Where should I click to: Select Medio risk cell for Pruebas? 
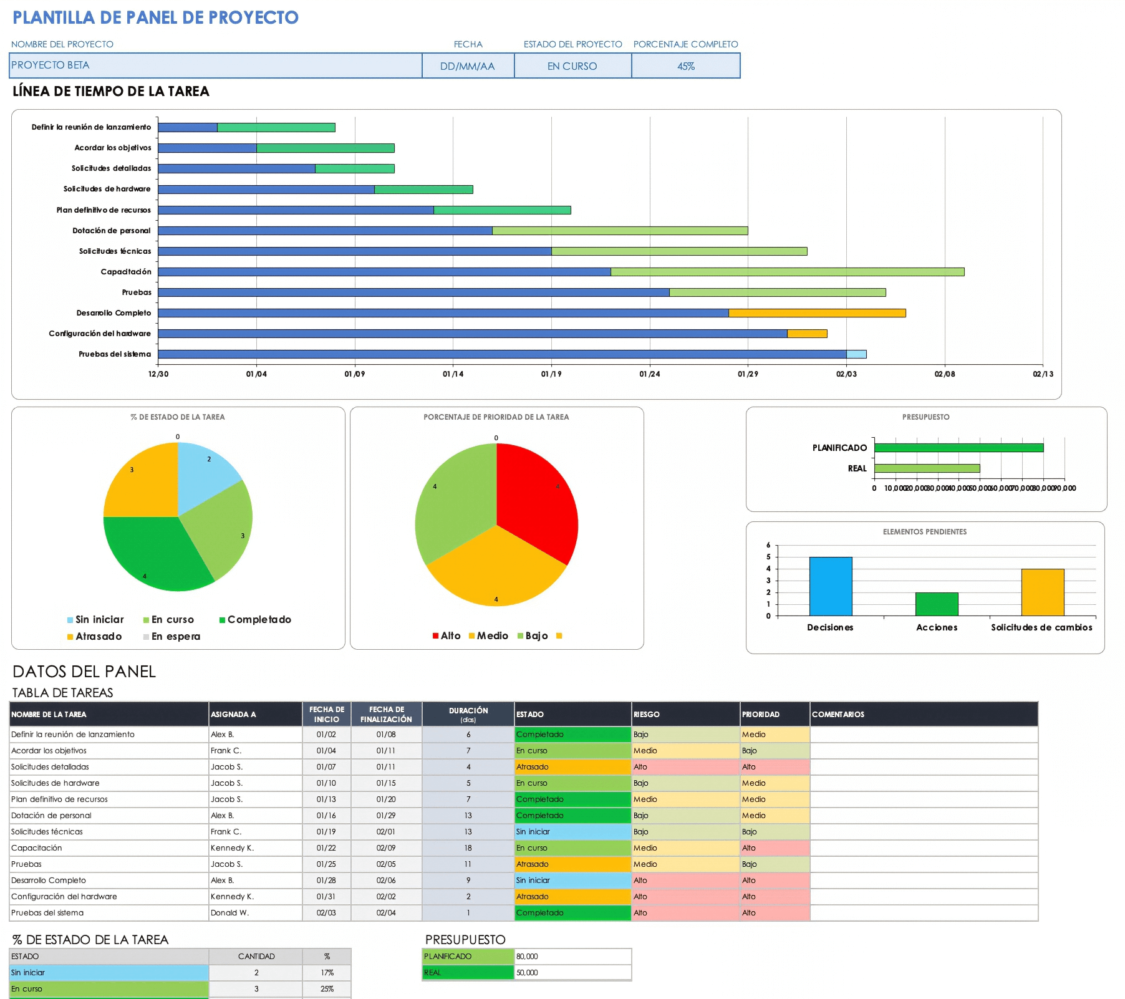(x=686, y=864)
